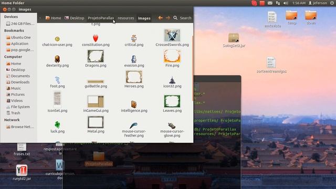Select entrevista file on desktop
The image size is (336, 189).
(x=272, y=19)
